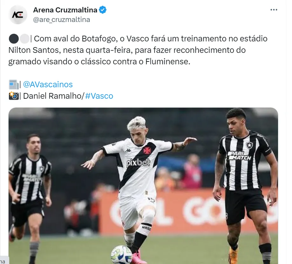292x264 pixels.
Task: Click the black circle emoji
Action: 14,39
